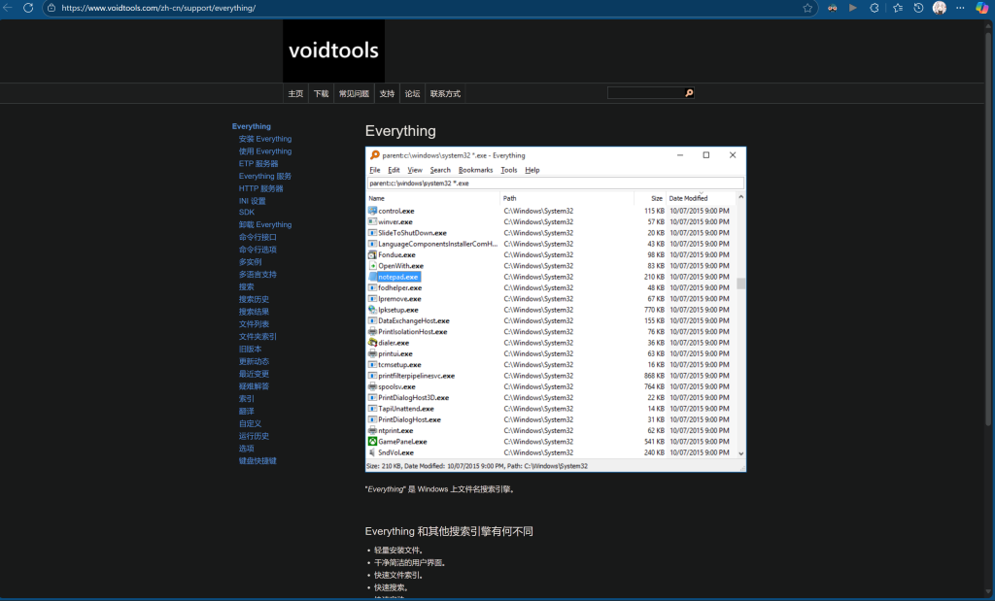Click the voidtools site search field

645,93
